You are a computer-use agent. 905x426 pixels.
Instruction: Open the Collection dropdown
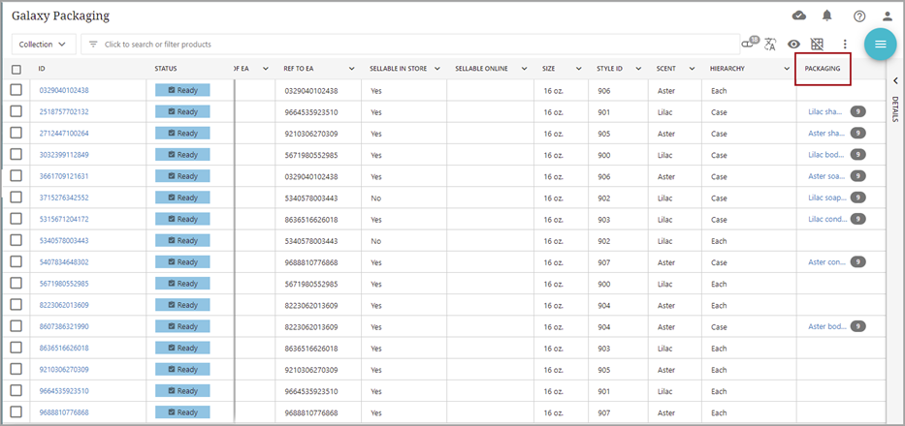44,45
